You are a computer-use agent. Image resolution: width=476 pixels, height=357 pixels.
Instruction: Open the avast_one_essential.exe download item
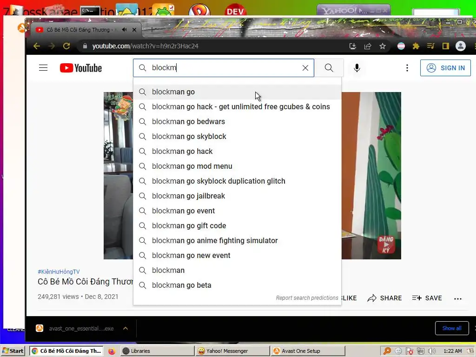[x=75, y=329]
